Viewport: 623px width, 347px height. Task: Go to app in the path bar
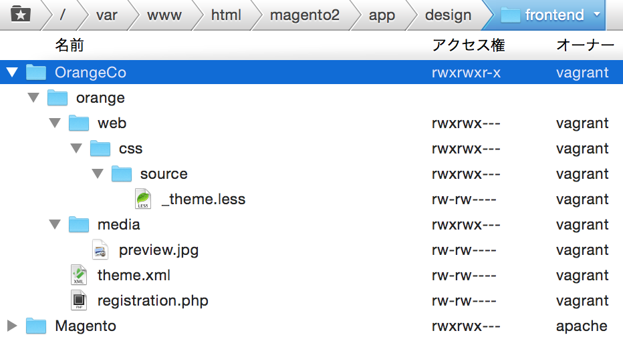pos(382,16)
